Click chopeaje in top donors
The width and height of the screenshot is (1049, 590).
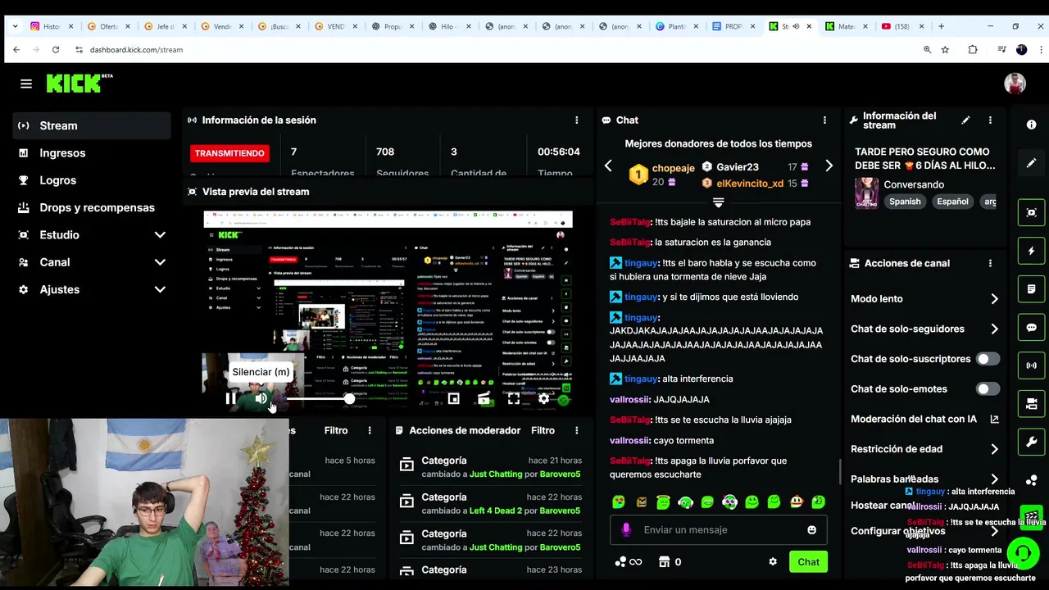click(673, 168)
